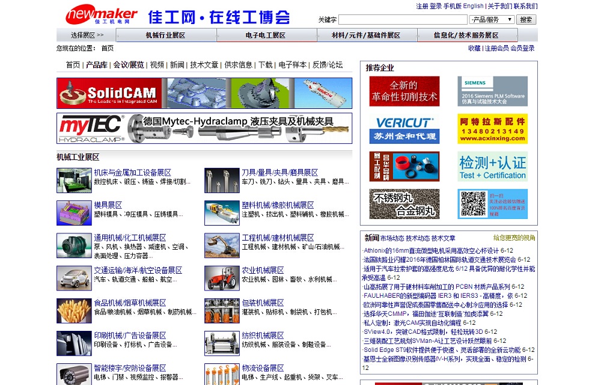Select the 电子电工展区 tab
Image resolution: width=601 pixels, height=385 pixels.
pos(266,35)
